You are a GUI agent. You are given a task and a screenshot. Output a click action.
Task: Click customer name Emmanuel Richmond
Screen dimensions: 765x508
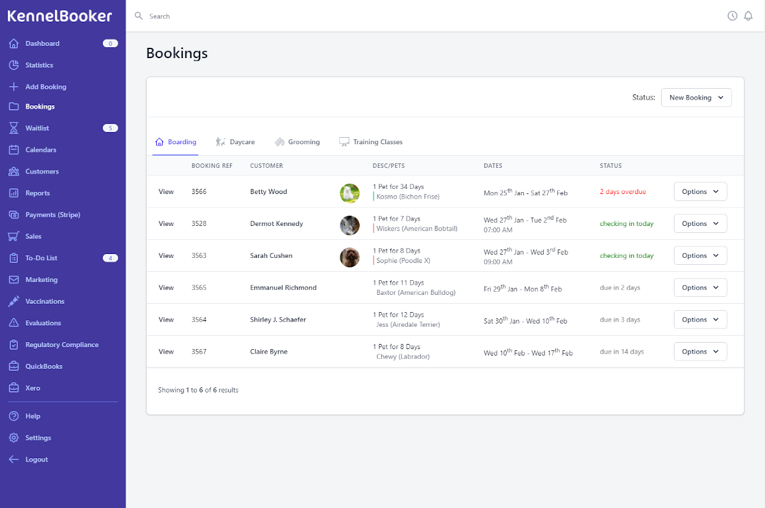(283, 287)
